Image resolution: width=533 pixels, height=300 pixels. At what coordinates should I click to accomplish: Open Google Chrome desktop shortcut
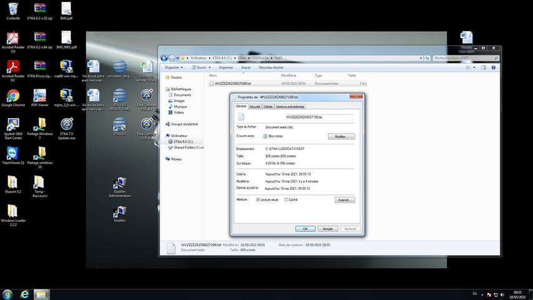[13, 96]
